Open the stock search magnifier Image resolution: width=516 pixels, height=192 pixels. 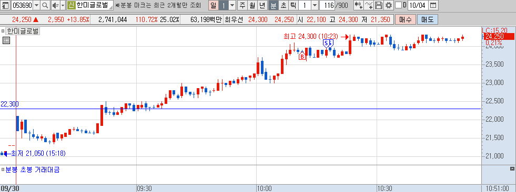(x=45, y=5)
